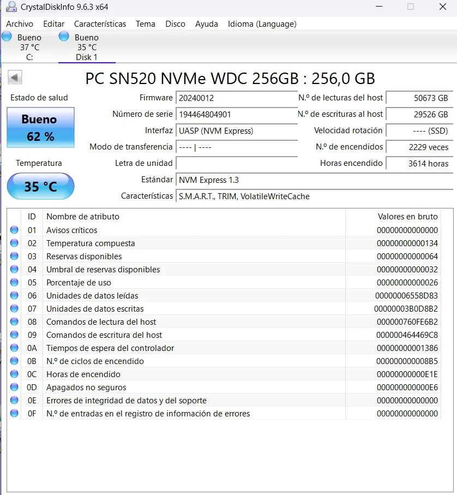Image resolution: width=457 pixels, height=495 pixels.
Task: Click the empty Letra de unidad field
Action: [x=237, y=164]
